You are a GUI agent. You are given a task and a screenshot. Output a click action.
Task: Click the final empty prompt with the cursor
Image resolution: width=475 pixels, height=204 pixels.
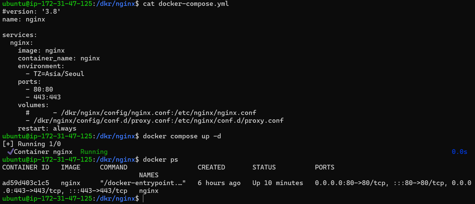coord(73,199)
